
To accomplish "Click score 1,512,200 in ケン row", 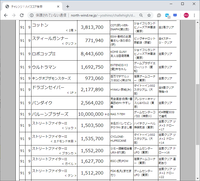I will [92, 173].
